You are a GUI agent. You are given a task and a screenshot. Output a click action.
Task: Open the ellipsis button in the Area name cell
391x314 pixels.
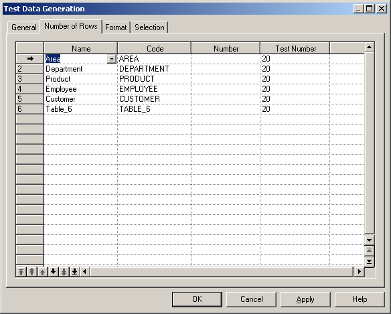111,59
